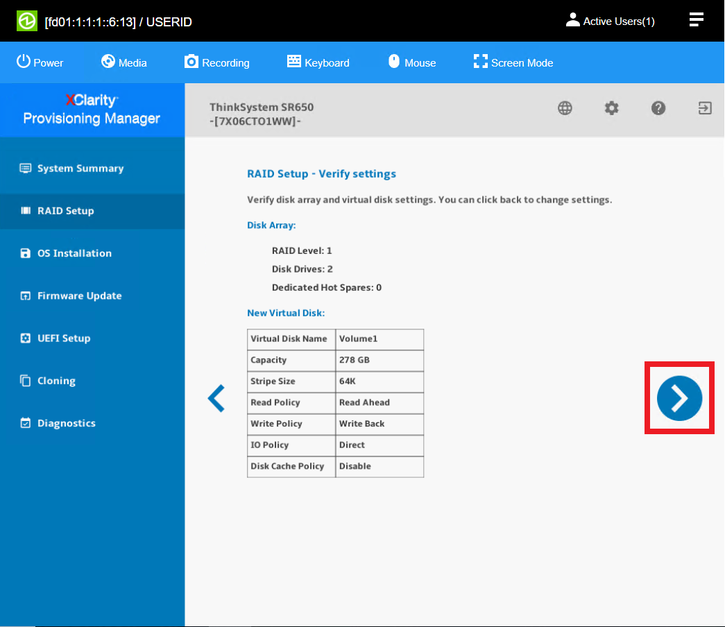
Task: Open OS Installation in sidebar
Action: click(x=74, y=253)
